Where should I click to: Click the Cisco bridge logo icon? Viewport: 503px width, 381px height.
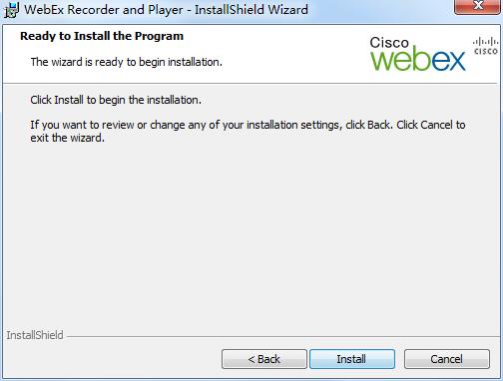coord(486,46)
